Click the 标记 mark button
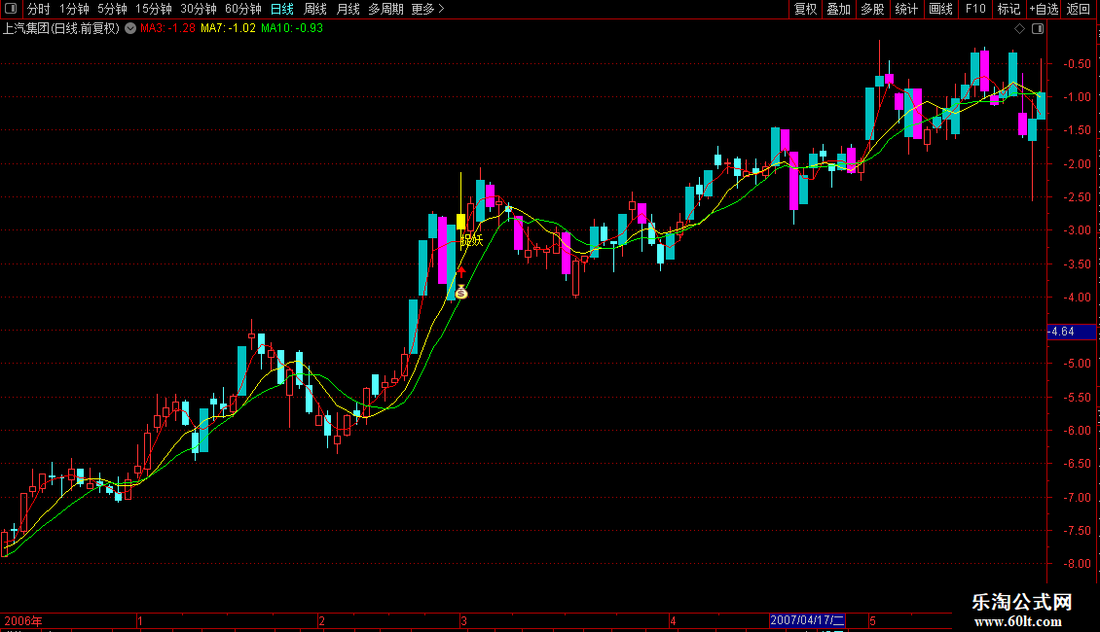Viewport: 1100px width, 632px height. (1008, 9)
